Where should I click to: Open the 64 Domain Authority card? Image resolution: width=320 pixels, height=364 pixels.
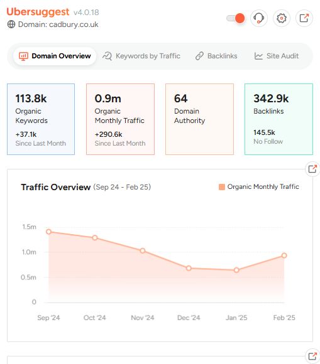coord(199,119)
